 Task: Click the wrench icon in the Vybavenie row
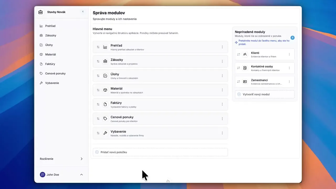click(105, 133)
